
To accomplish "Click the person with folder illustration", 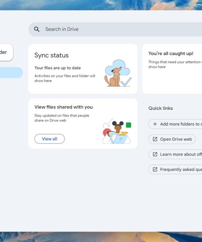I will coord(117,131).
